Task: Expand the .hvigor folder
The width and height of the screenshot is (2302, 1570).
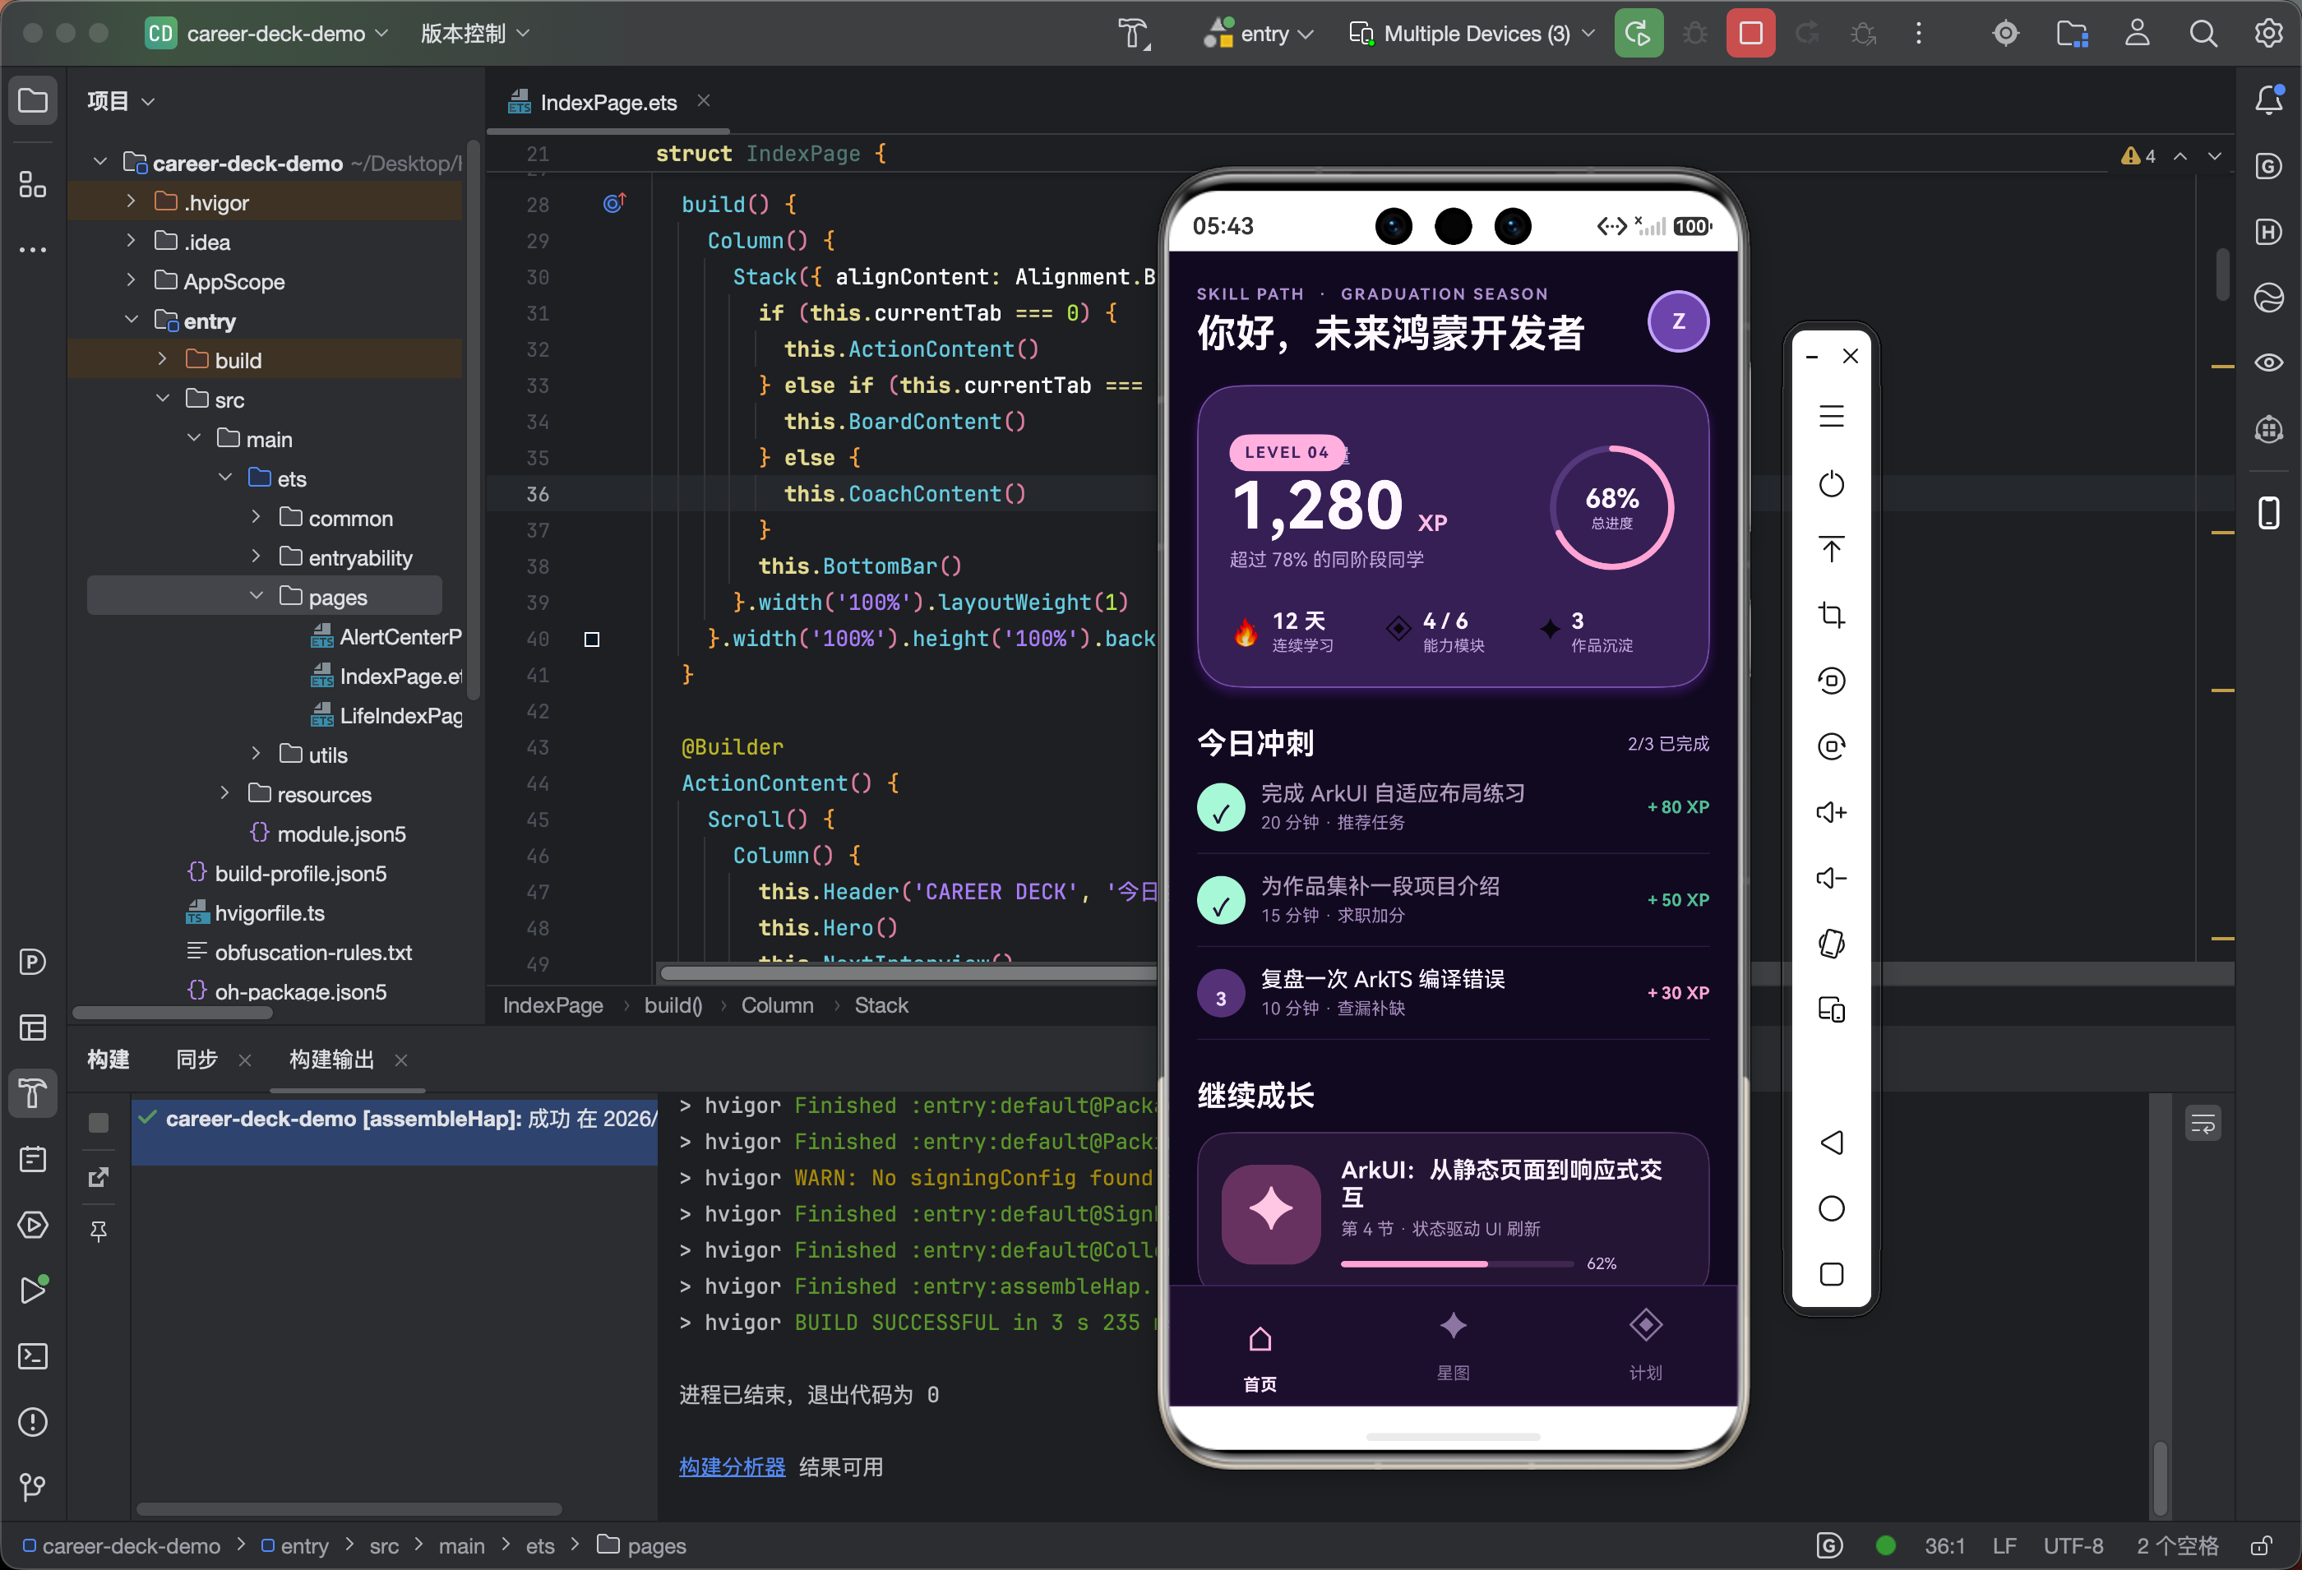Action: [131, 201]
